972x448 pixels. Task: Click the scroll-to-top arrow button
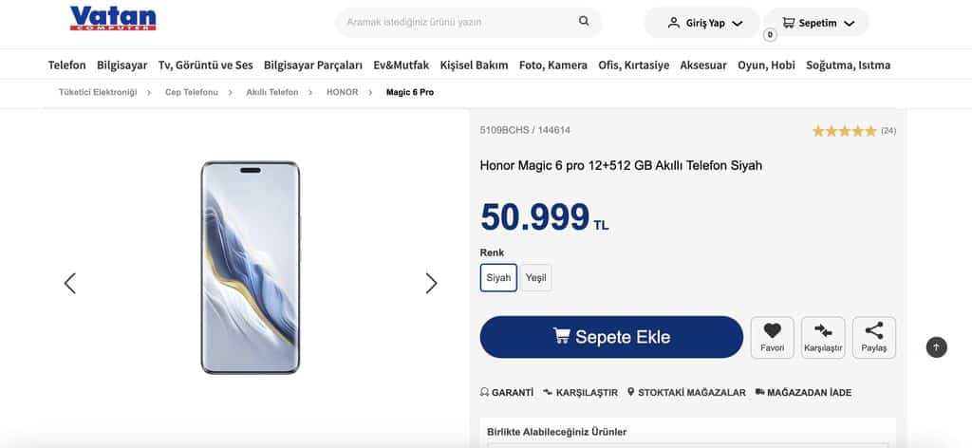coord(936,347)
